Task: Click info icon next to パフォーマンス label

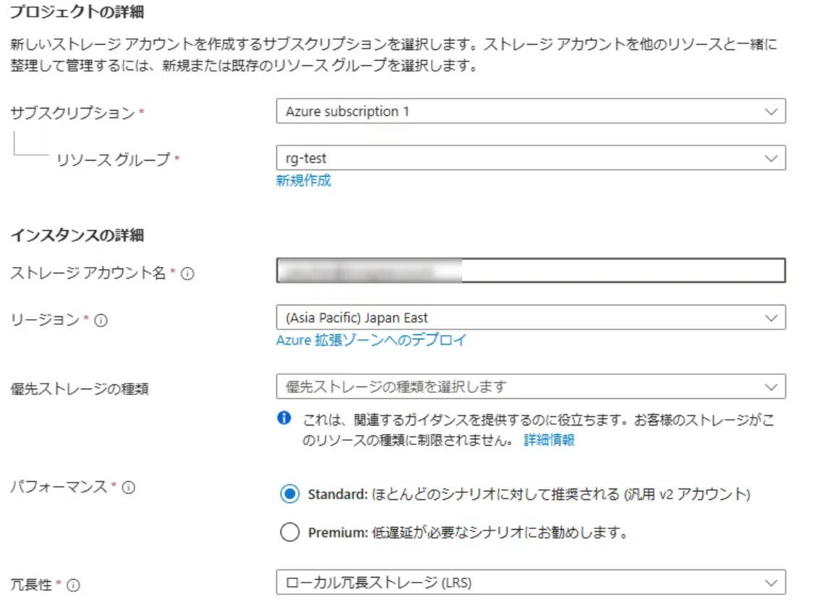Action: (x=129, y=488)
